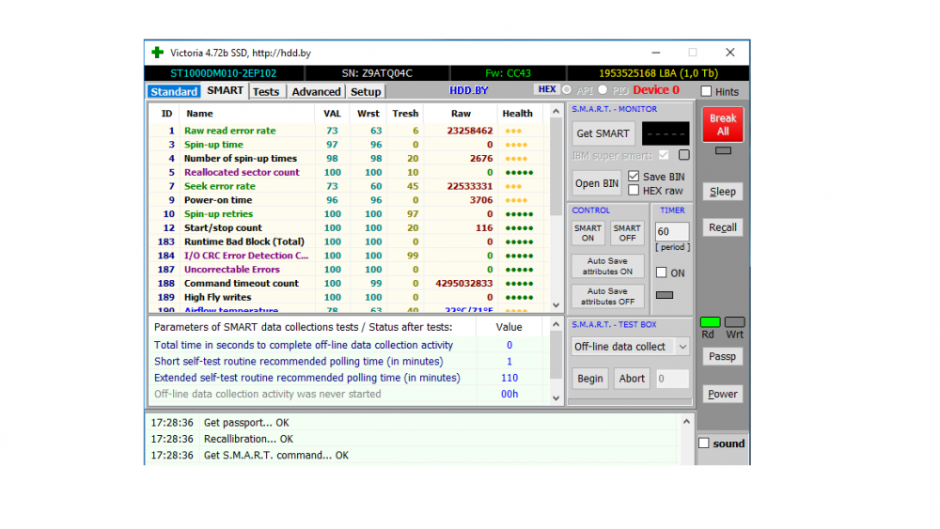Screen dimensions: 940x529
Task: Click the green Rd indicator light
Action: point(710,322)
